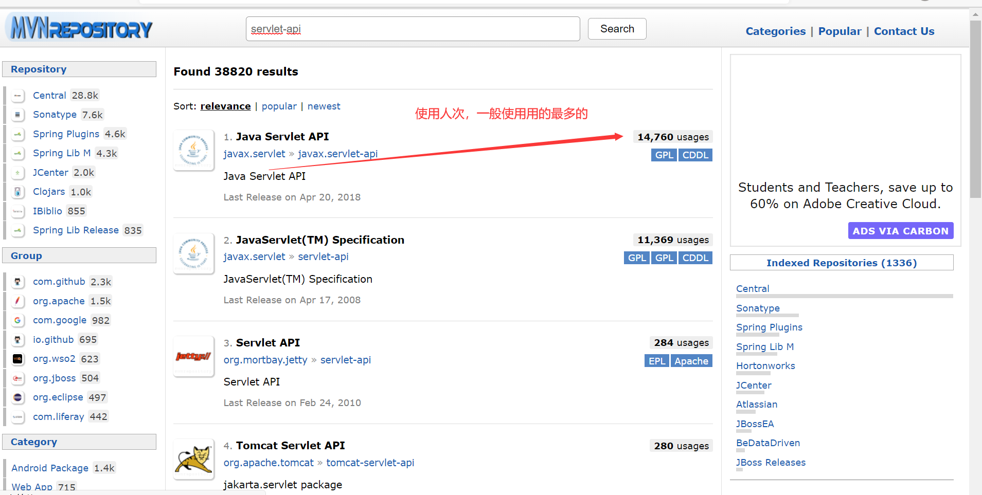
Task: Click the io.github group icon
Action: 18,340
